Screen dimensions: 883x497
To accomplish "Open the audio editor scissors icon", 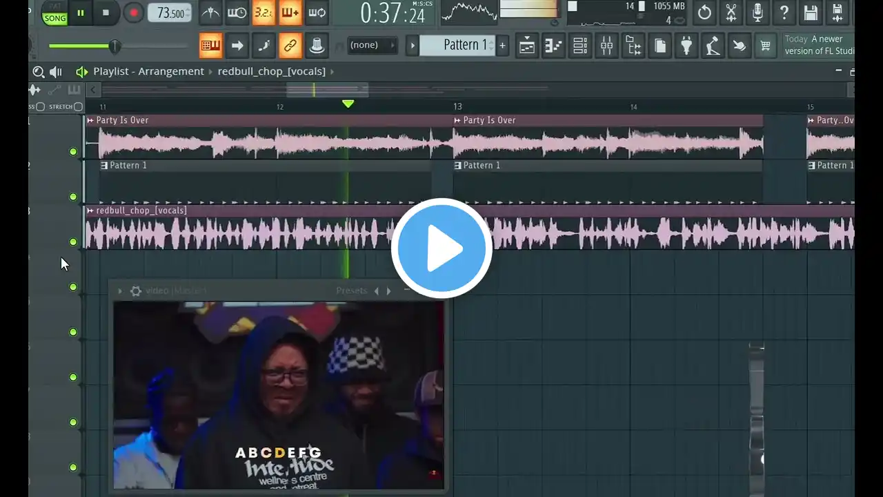I will click(731, 12).
